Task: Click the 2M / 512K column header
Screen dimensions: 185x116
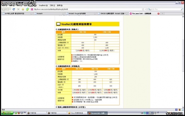Action: 79,69
